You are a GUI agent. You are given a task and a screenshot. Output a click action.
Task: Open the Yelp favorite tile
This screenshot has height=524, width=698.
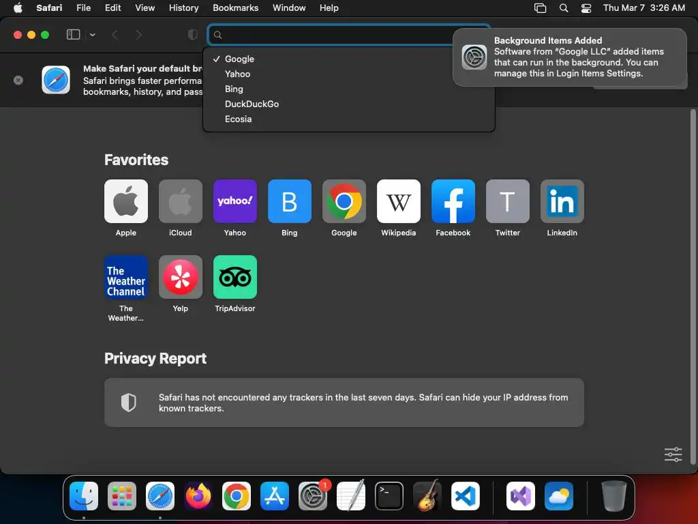(x=180, y=277)
